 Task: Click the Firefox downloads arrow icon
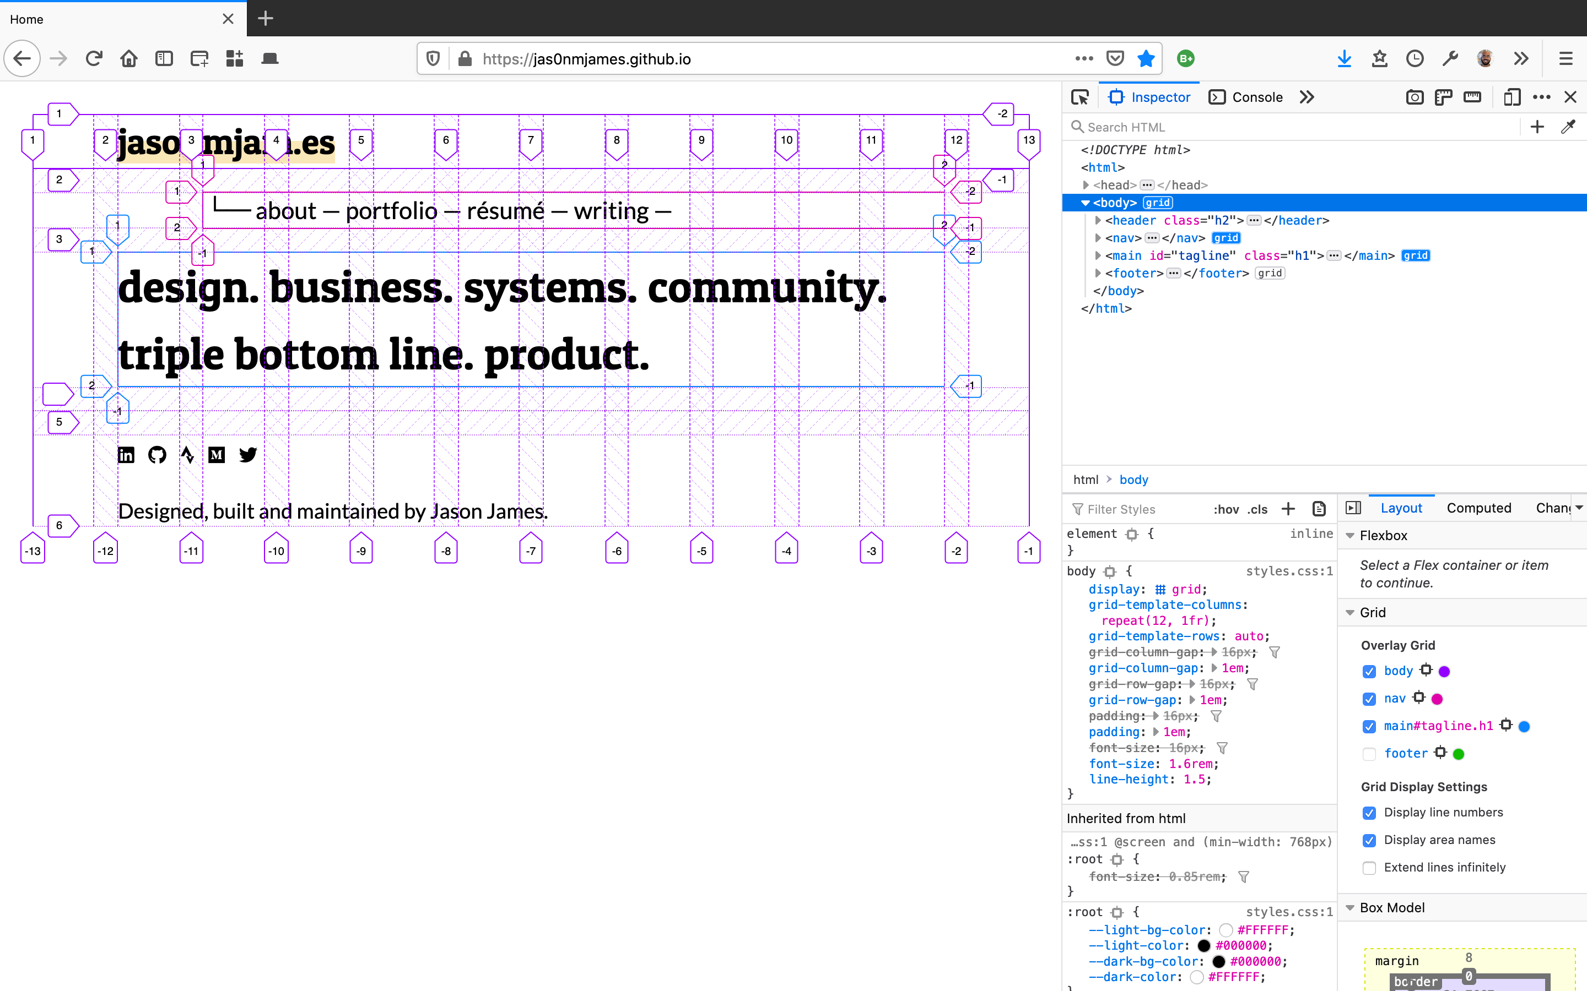pos(1343,59)
